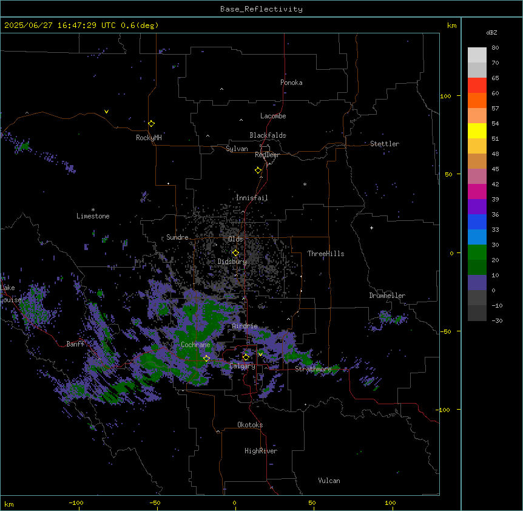Click the Blackfalds town label

coord(268,135)
